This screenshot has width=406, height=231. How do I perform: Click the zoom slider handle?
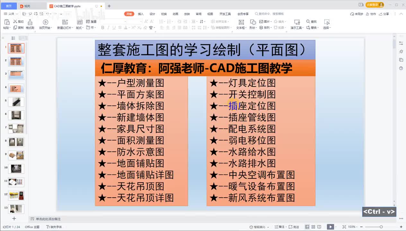point(382,227)
